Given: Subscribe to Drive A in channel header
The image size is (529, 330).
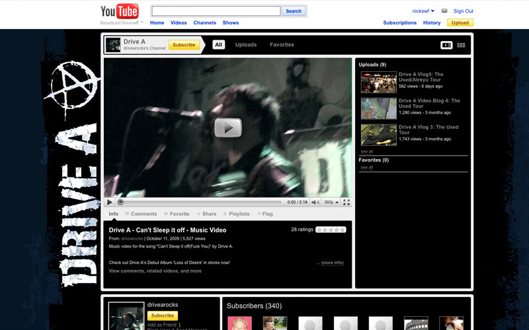Looking at the screenshot, I should click(x=184, y=45).
